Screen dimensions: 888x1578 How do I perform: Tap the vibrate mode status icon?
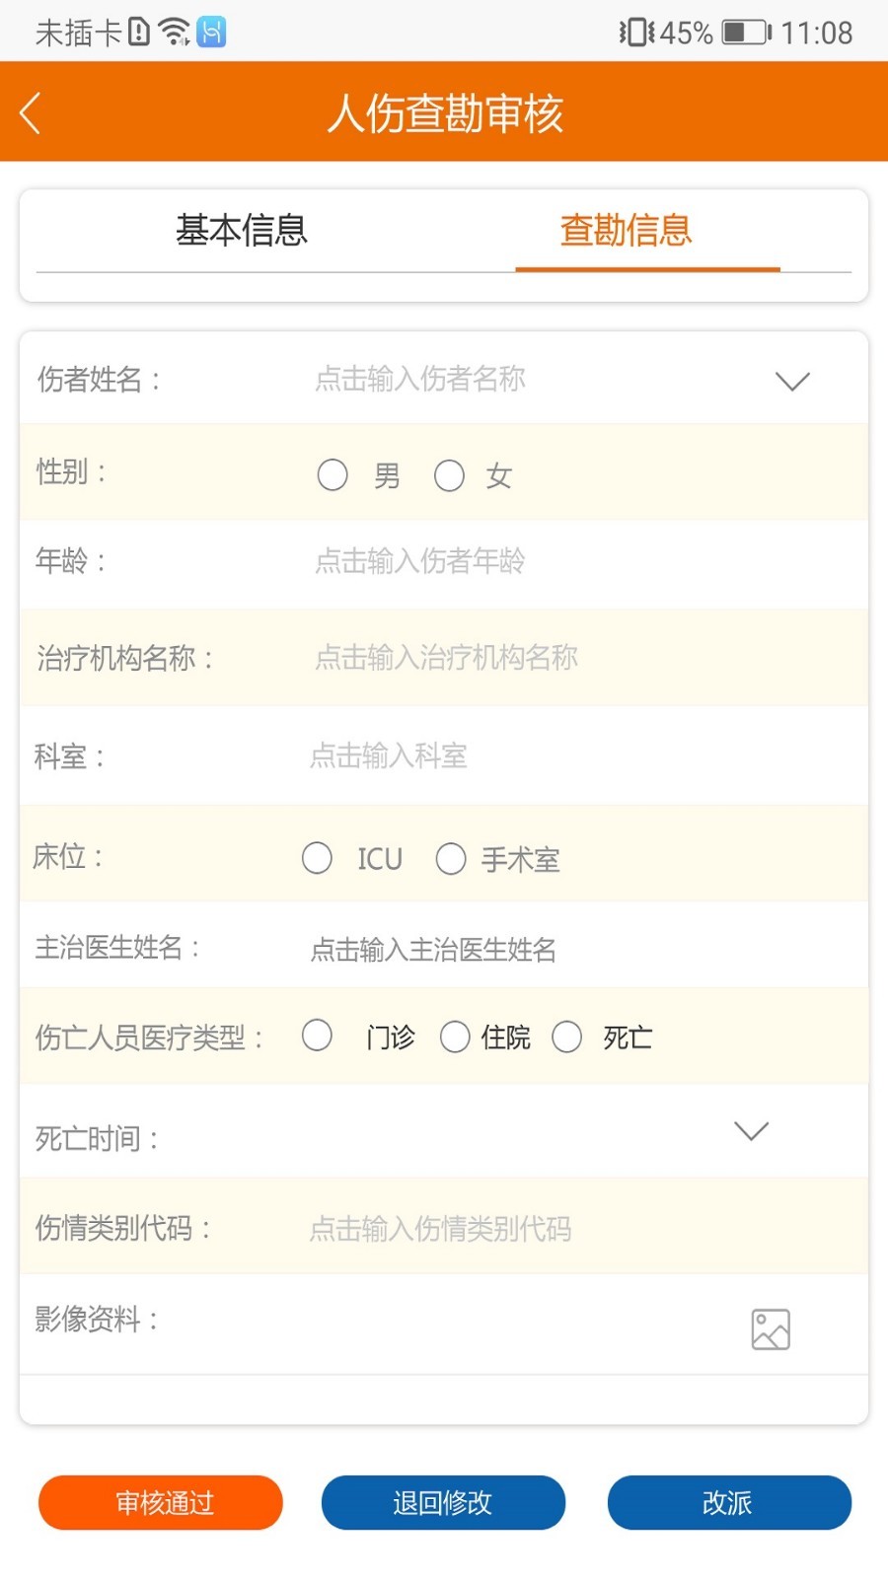point(636,33)
